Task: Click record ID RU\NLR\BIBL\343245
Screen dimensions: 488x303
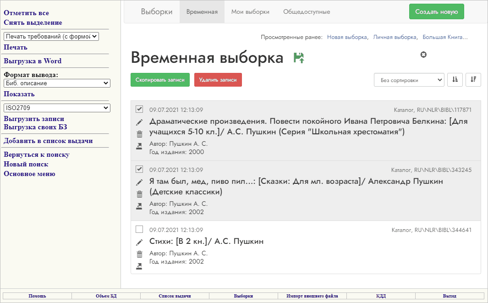Action: tap(443, 170)
